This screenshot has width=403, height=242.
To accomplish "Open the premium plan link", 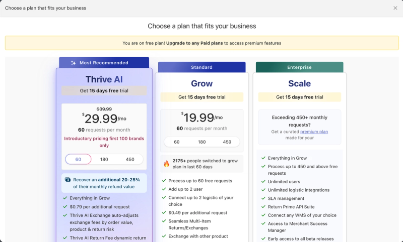I will tap(314, 132).
